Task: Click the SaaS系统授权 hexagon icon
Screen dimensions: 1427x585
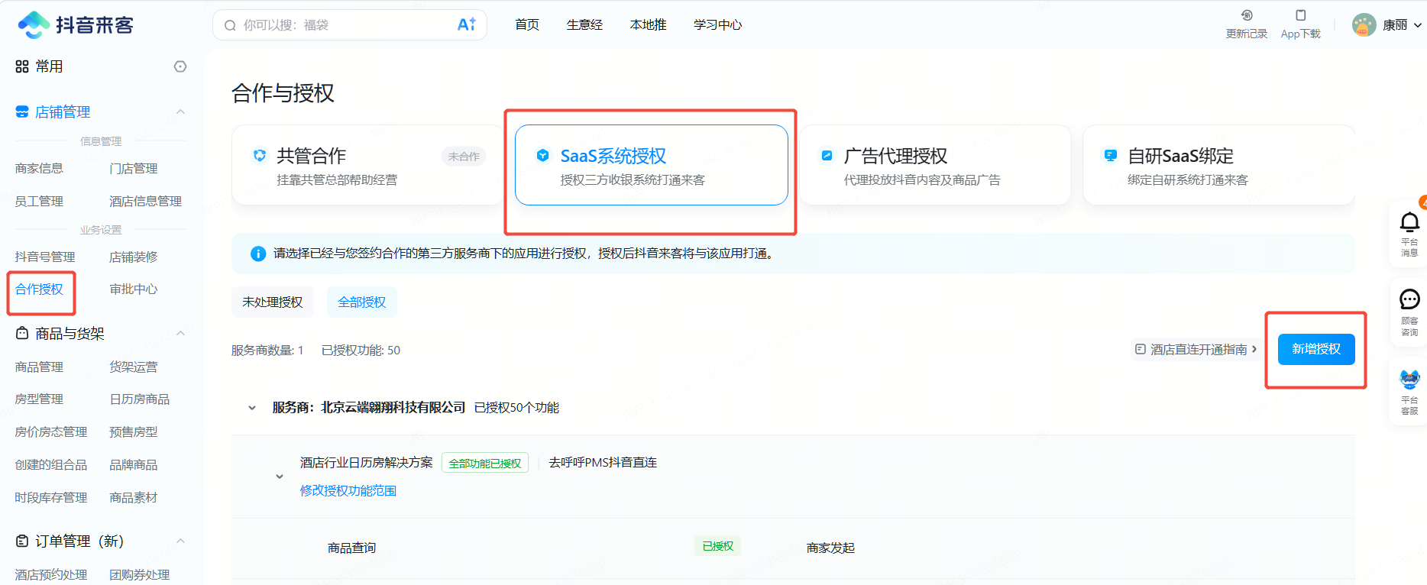Action: (543, 156)
